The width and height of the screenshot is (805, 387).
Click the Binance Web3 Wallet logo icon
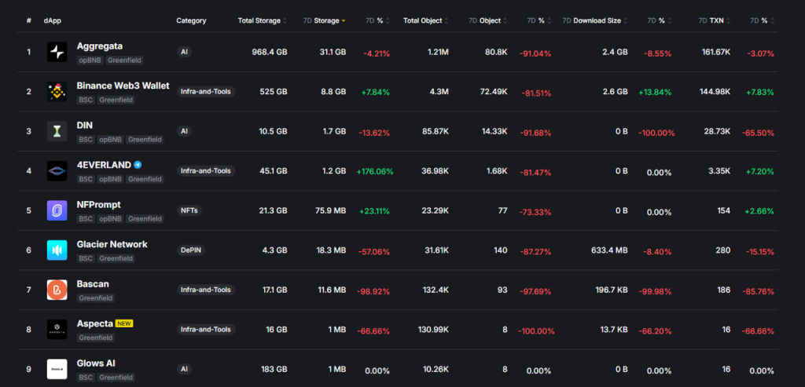57,92
